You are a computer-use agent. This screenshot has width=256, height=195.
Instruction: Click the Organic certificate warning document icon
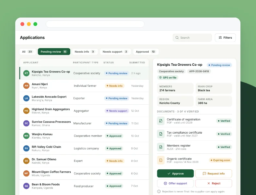click(161, 160)
